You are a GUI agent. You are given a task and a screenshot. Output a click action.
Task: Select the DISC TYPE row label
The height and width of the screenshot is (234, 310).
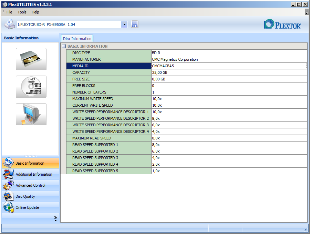point(109,53)
